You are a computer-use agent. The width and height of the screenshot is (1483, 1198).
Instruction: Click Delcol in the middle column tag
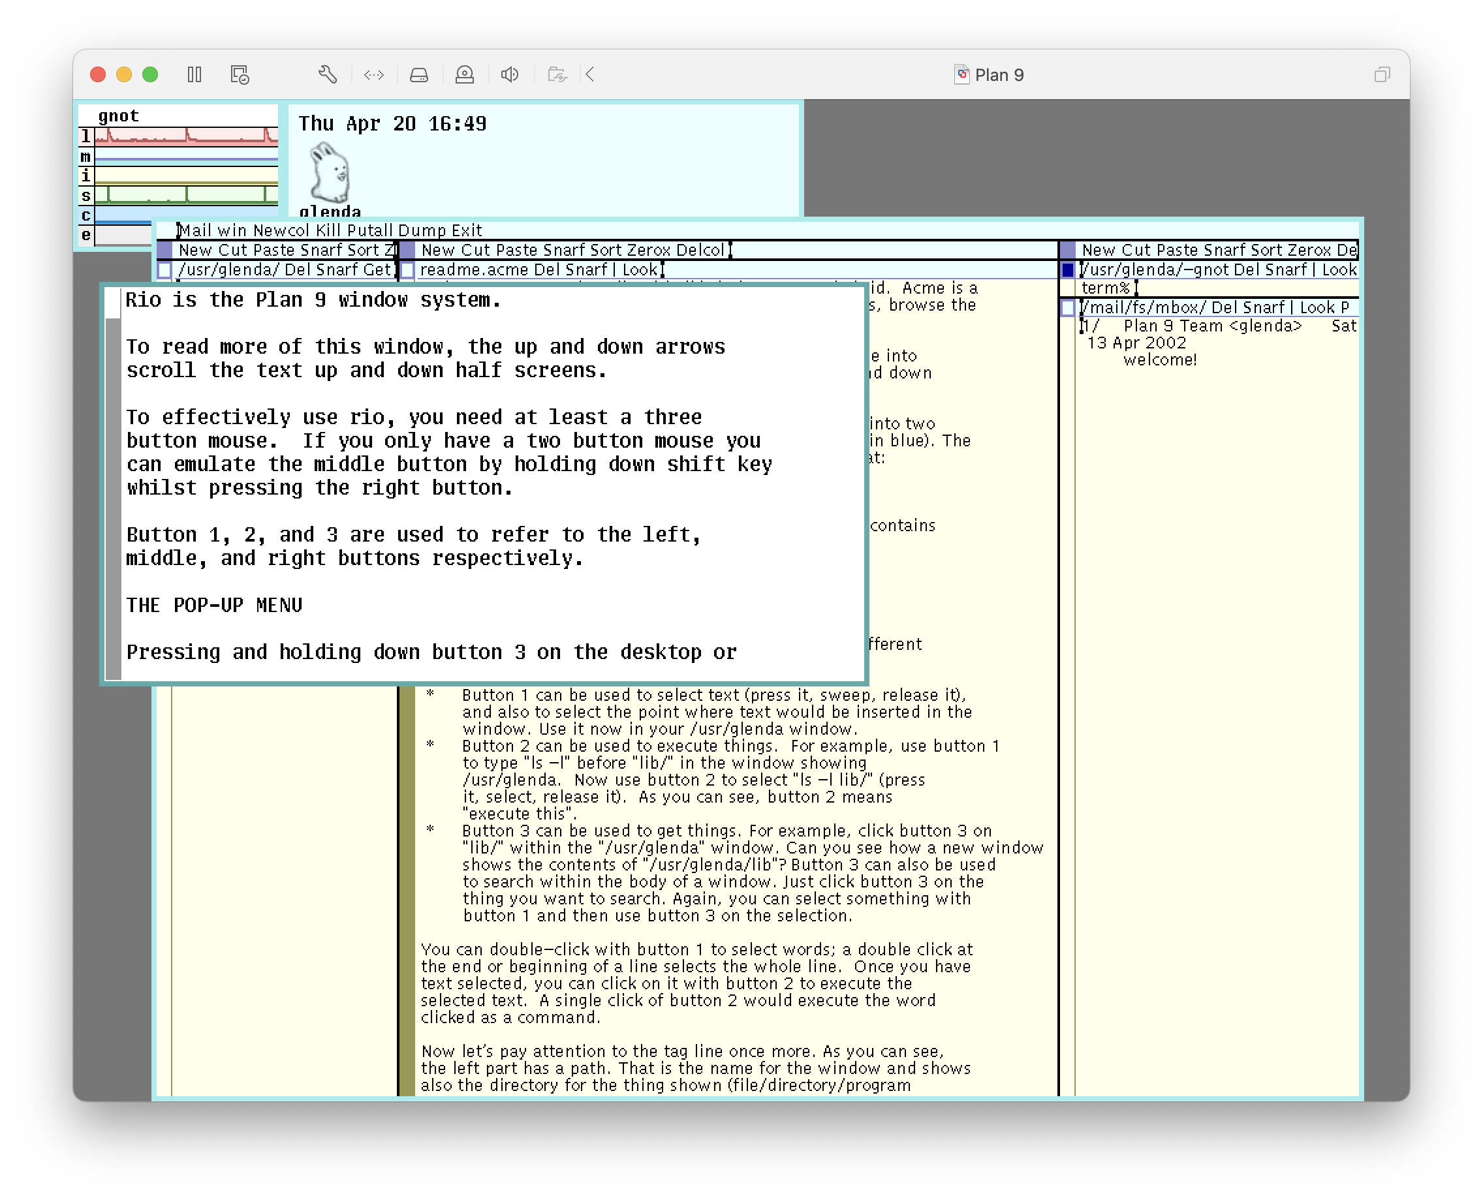tap(700, 250)
